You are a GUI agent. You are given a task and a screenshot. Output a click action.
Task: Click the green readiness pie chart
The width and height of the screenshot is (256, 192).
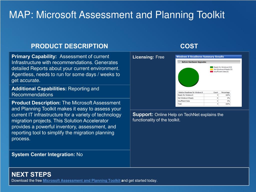188,77
